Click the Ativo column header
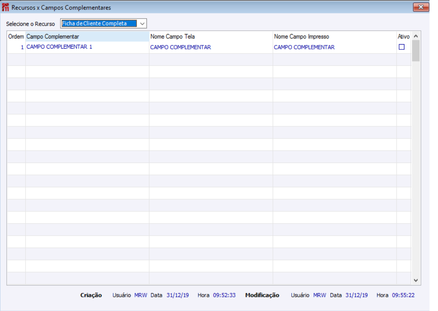 tap(404, 36)
